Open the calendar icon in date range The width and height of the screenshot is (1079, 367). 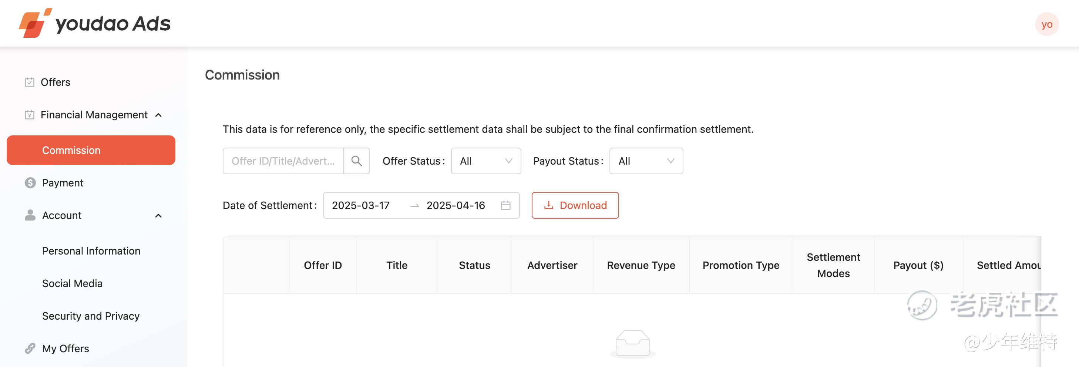505,205
